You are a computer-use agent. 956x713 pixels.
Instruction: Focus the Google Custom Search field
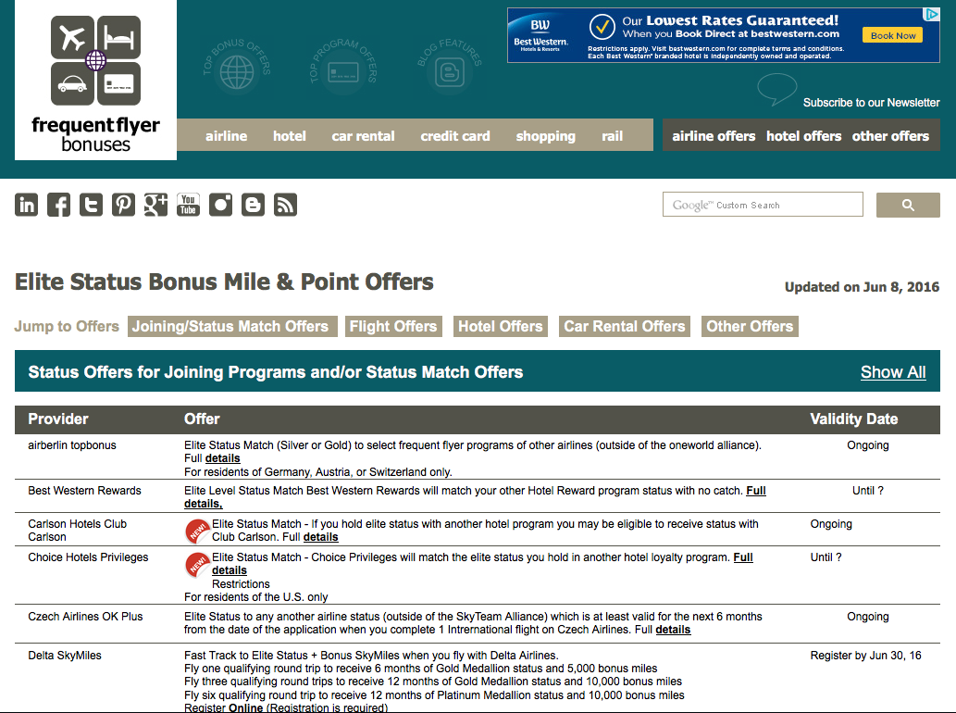(763, 205)
